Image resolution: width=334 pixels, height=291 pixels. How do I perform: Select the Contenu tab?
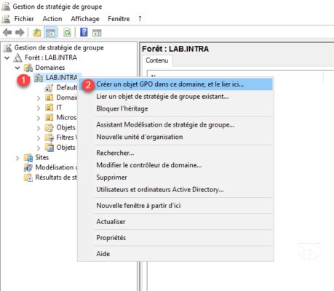click(x=157, y=60)
